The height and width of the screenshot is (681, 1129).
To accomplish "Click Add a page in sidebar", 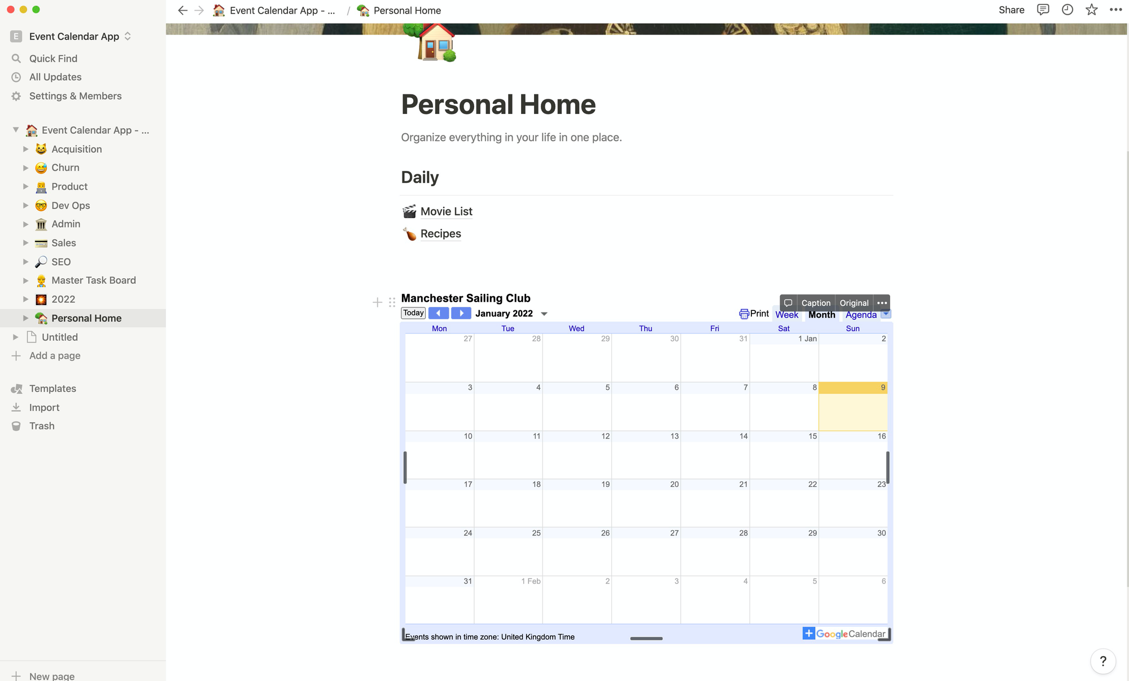I will point(54,355).
